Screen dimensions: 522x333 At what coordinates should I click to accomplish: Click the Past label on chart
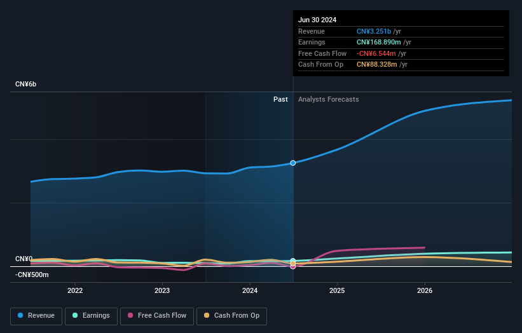click(280, 99)
